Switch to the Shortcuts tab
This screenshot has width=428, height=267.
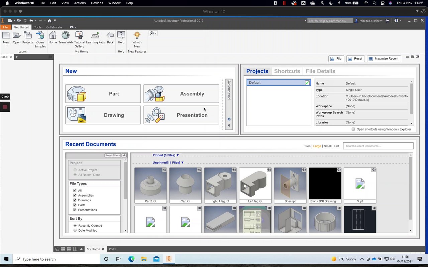(x=287, y=71)
